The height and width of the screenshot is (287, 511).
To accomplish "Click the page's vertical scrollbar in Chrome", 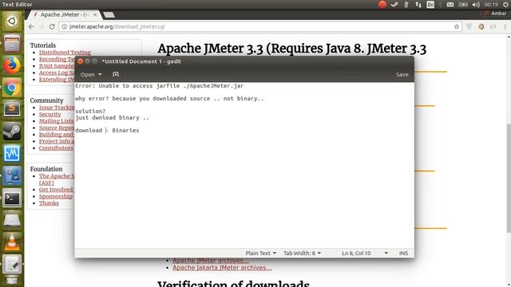I will [509, 179].
